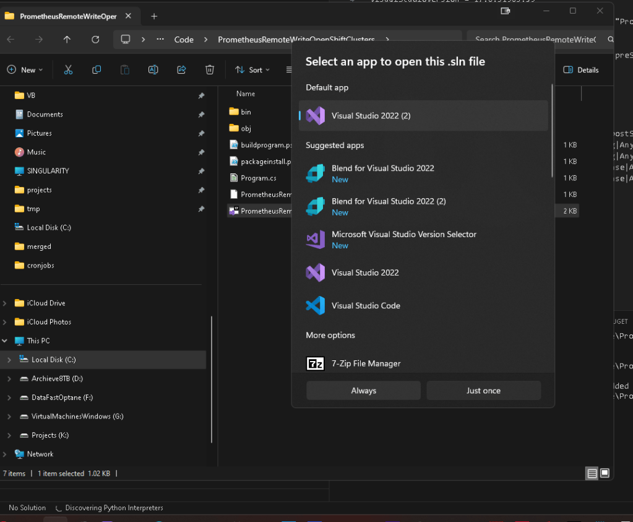Select first Blend for Visual Studio 2022
This screenshot has width=633, height=522.
click(x=423, y=173)
